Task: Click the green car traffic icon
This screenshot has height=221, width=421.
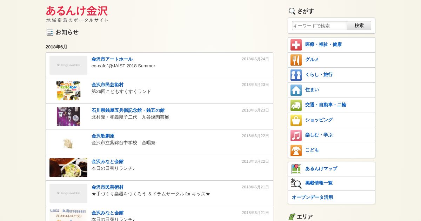Action: point(296,105)
